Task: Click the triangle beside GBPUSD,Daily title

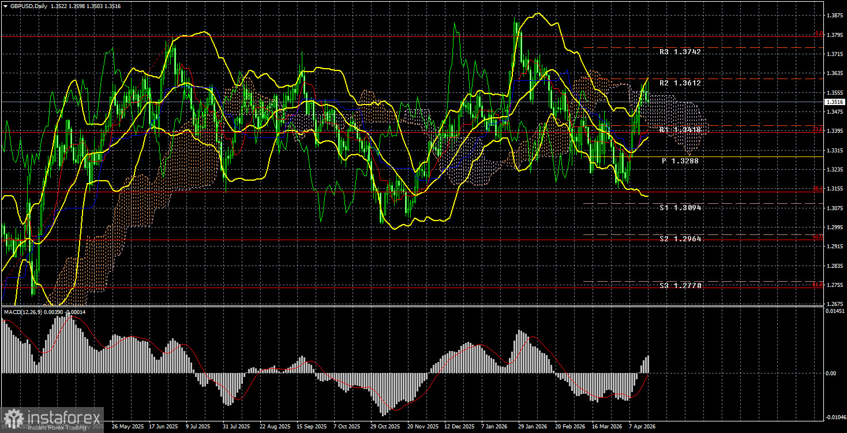Action: pos(5,6)
